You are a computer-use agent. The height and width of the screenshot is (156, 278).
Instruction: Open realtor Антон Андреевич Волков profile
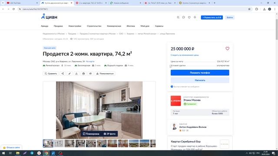[193, 127]
